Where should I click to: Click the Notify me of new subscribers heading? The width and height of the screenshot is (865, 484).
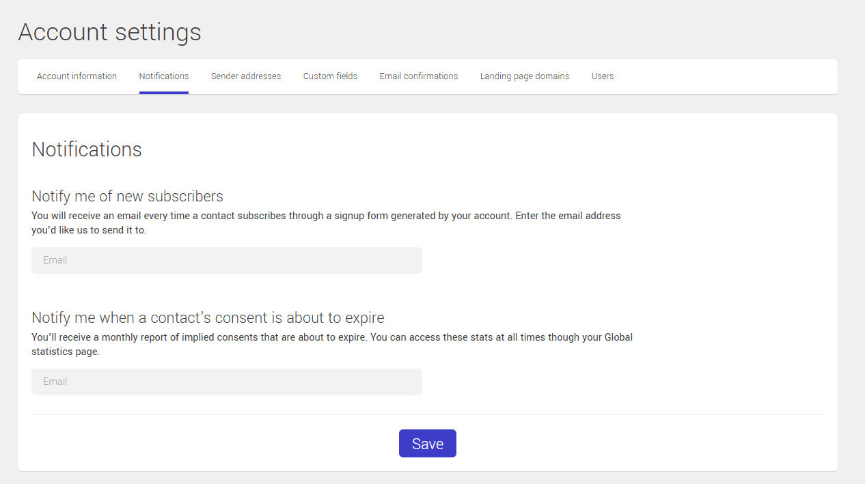pyautogui.click(x=127, y=196)
